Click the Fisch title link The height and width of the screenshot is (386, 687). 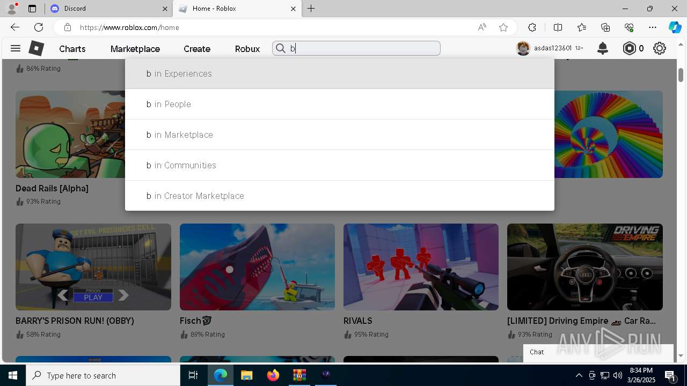(196, 321)
